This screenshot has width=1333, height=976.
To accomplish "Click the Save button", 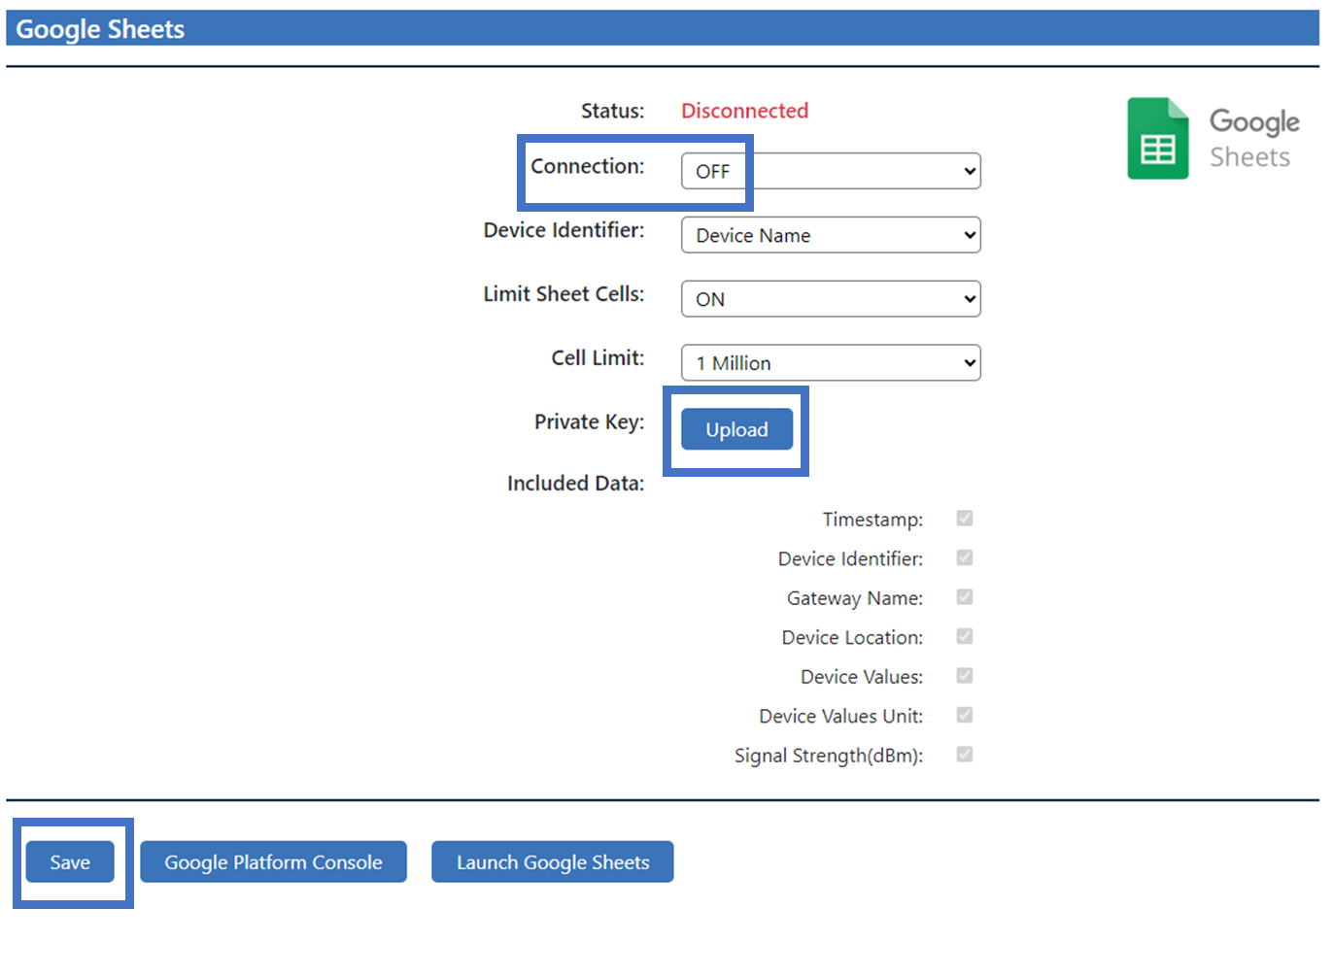I will click(69, 861).
